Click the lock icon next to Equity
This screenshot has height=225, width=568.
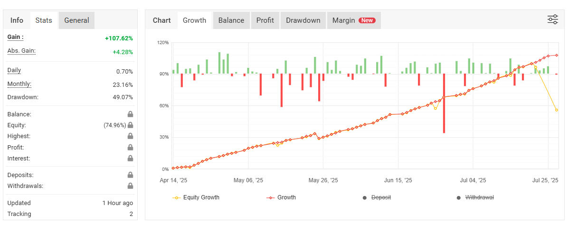(x=130, y=125)
